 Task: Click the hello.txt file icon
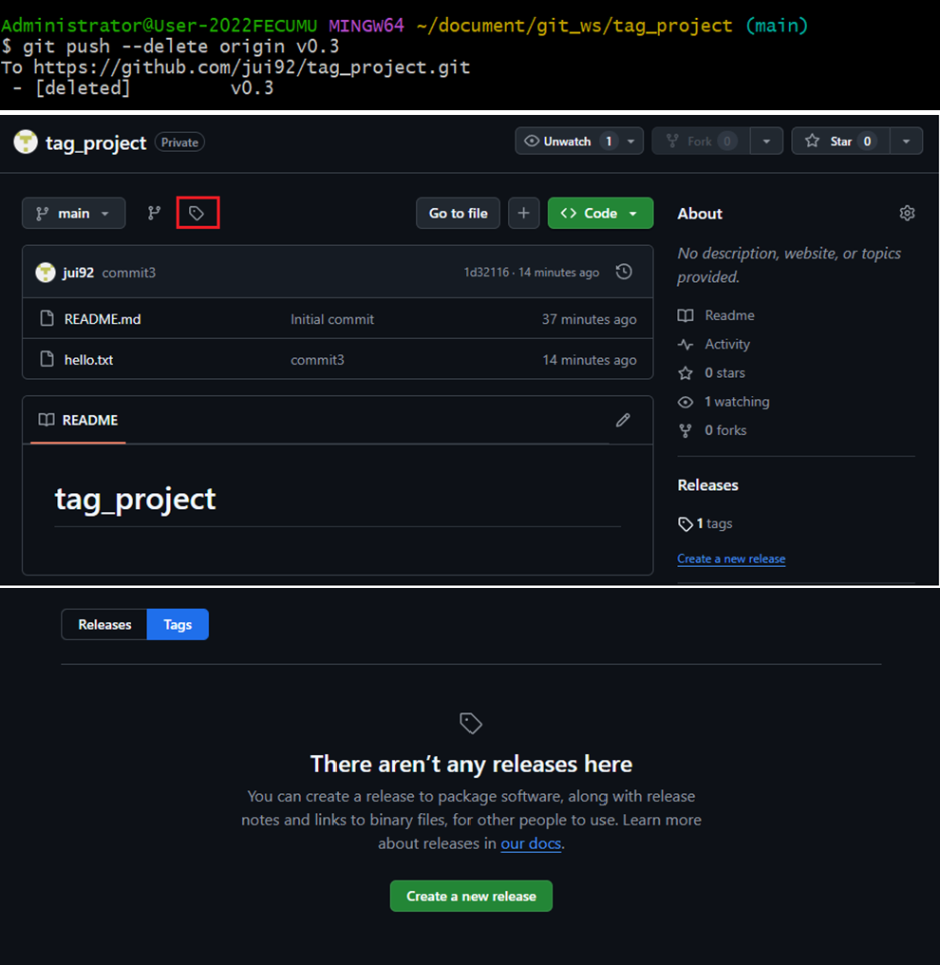tap(47, 359)
